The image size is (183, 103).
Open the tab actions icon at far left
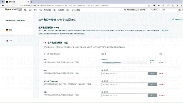[x=3, y=2]
